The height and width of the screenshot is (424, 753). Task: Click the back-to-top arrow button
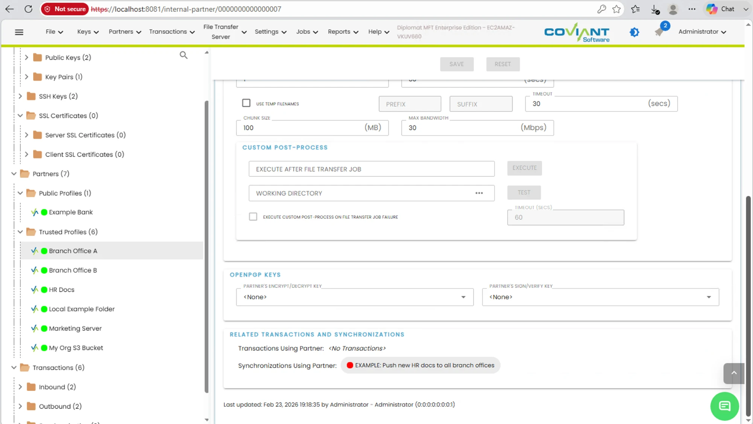pyautogui.click(x=734, y=373)
